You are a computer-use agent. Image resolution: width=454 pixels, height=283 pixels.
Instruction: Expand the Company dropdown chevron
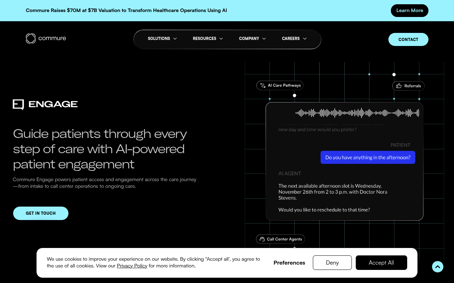click(x=264, y=39)
